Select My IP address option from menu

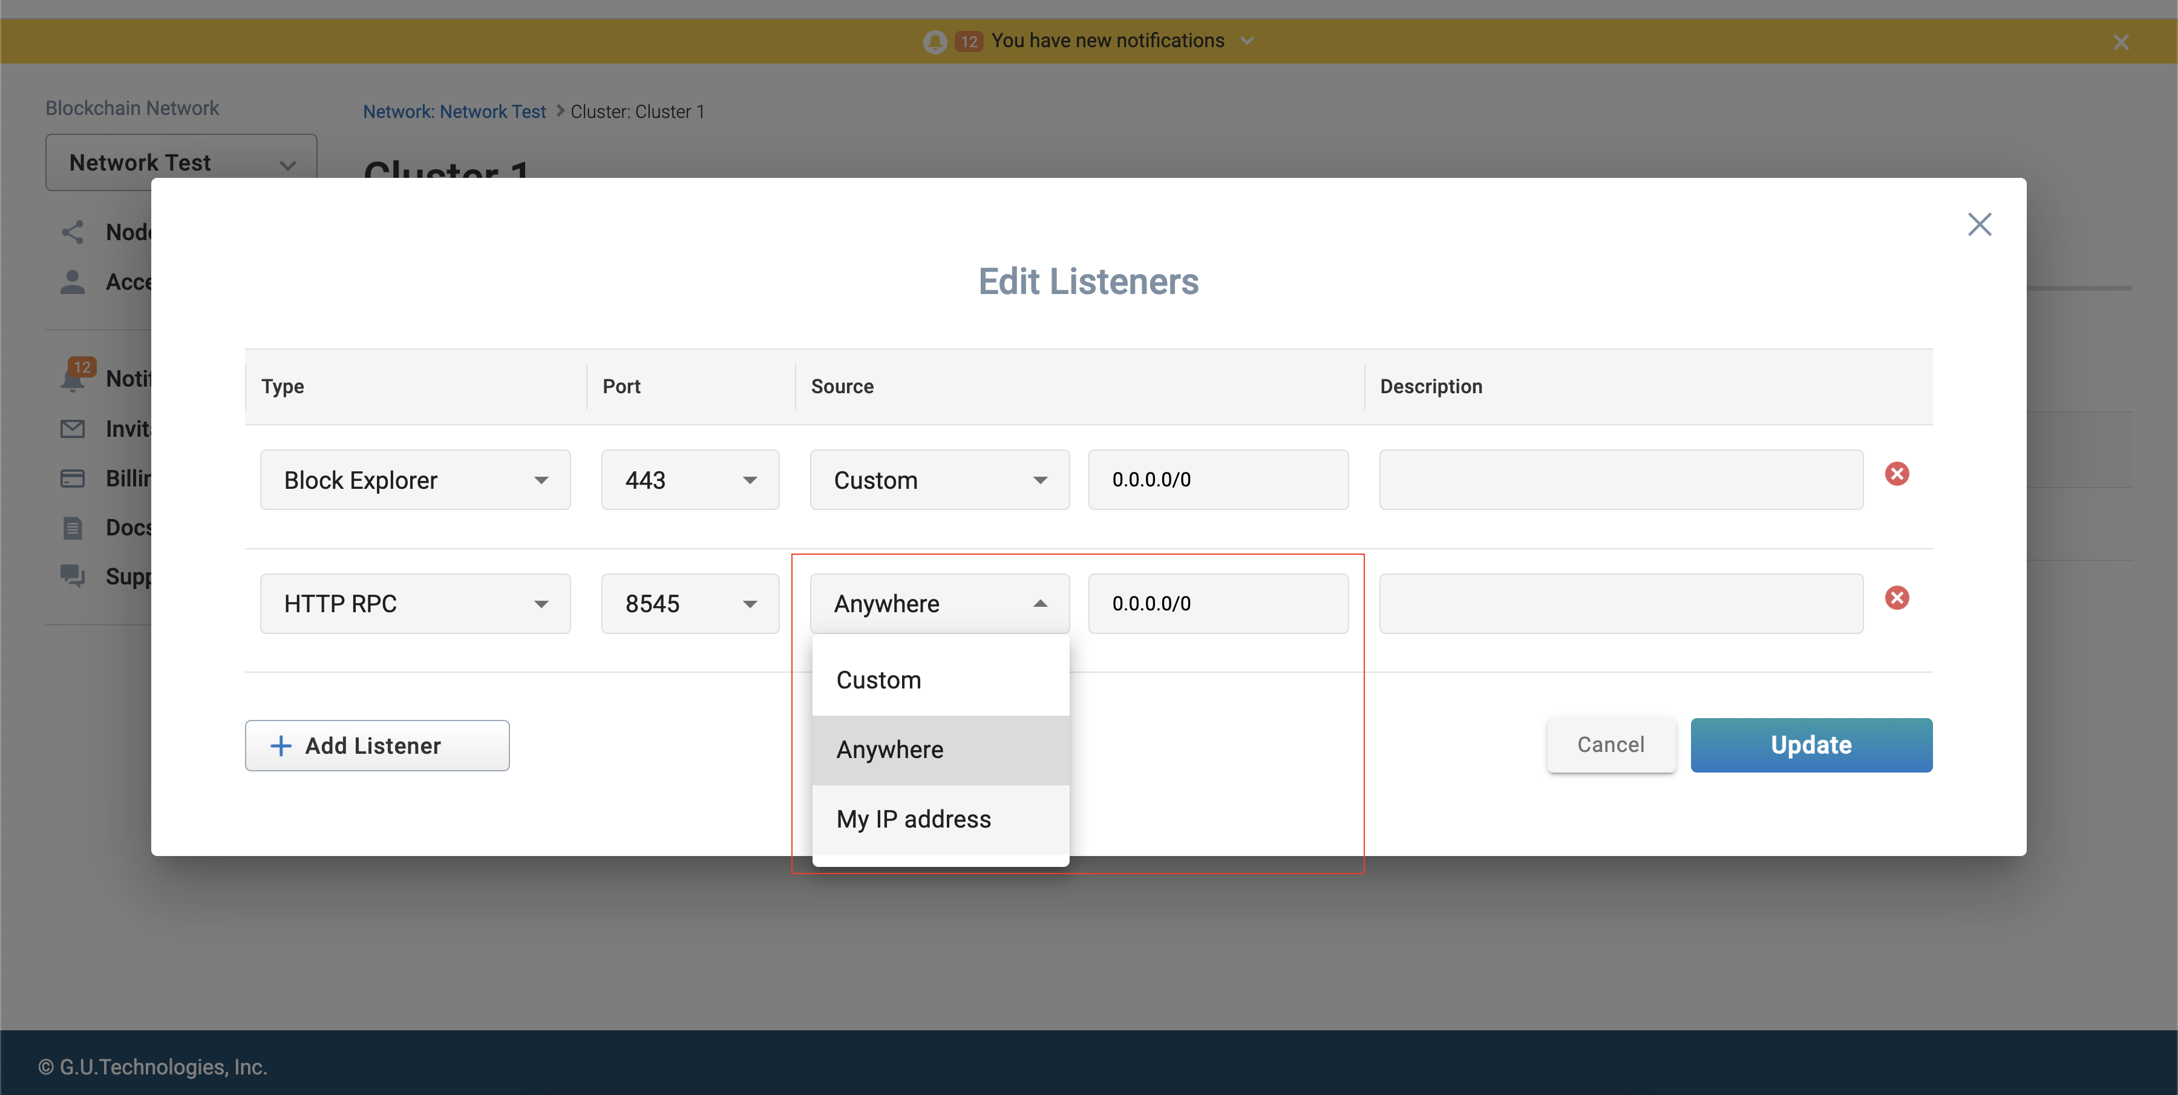[x=912, y=819]
